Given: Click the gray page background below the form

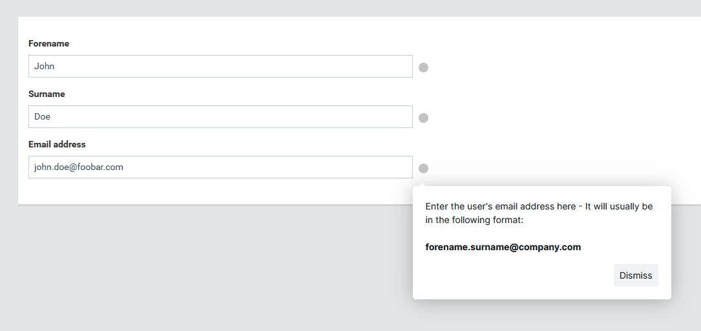Looking at the screenshot, I should [194, 272].
